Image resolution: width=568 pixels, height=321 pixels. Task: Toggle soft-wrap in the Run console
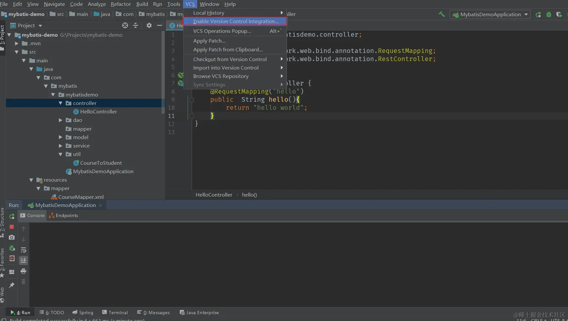coord(23,250)
